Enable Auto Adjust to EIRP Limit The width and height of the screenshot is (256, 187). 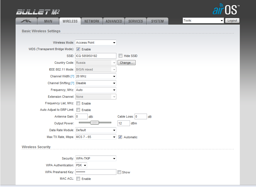[x=78, y=110]
